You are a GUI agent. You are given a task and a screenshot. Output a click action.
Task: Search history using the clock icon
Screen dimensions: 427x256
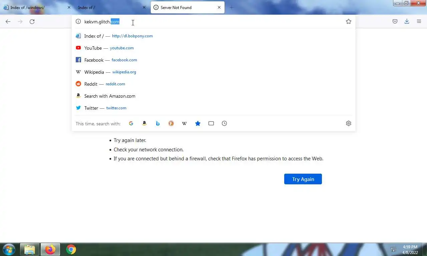coord(225,123)
